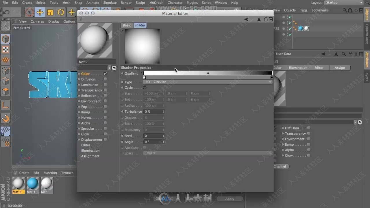Open viewport Cameras menu
370x208 pixels.
pos(37,21)
